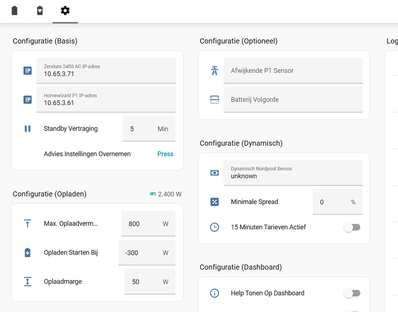Click the IP icon beside Homewizard P1
Viewport: 398px width, 312px height.
pyautogui.click(x=27, y=100)
